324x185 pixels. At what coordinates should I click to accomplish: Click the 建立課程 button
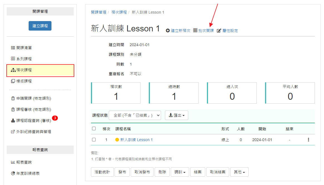[x=40, y=26]
